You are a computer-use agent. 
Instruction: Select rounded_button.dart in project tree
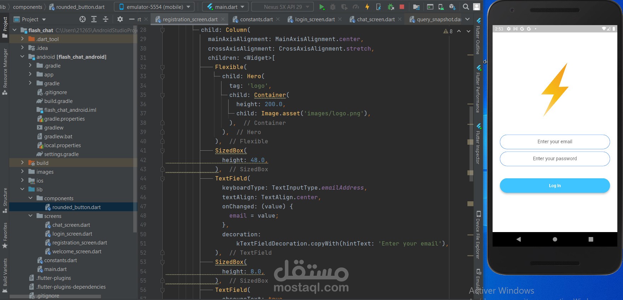click(73, 207)
